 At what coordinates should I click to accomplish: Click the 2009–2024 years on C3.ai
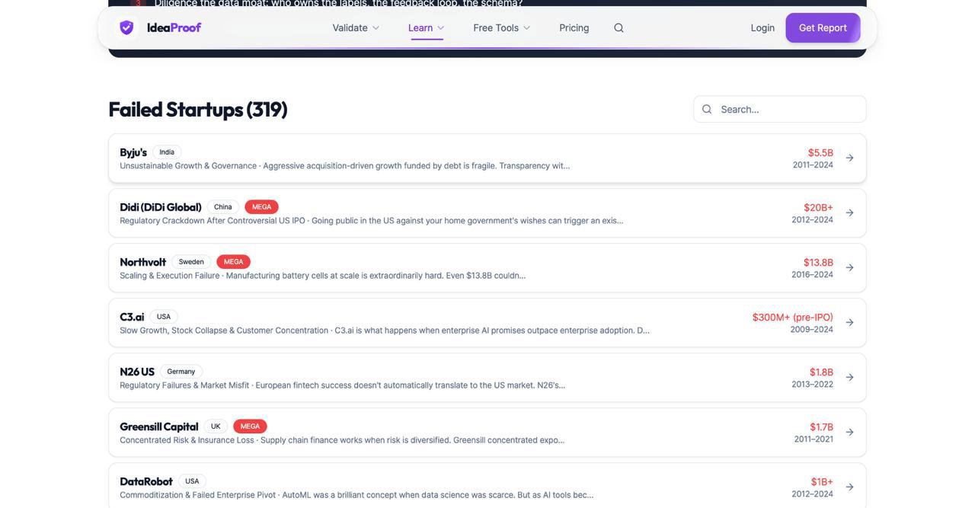[812, 330]
